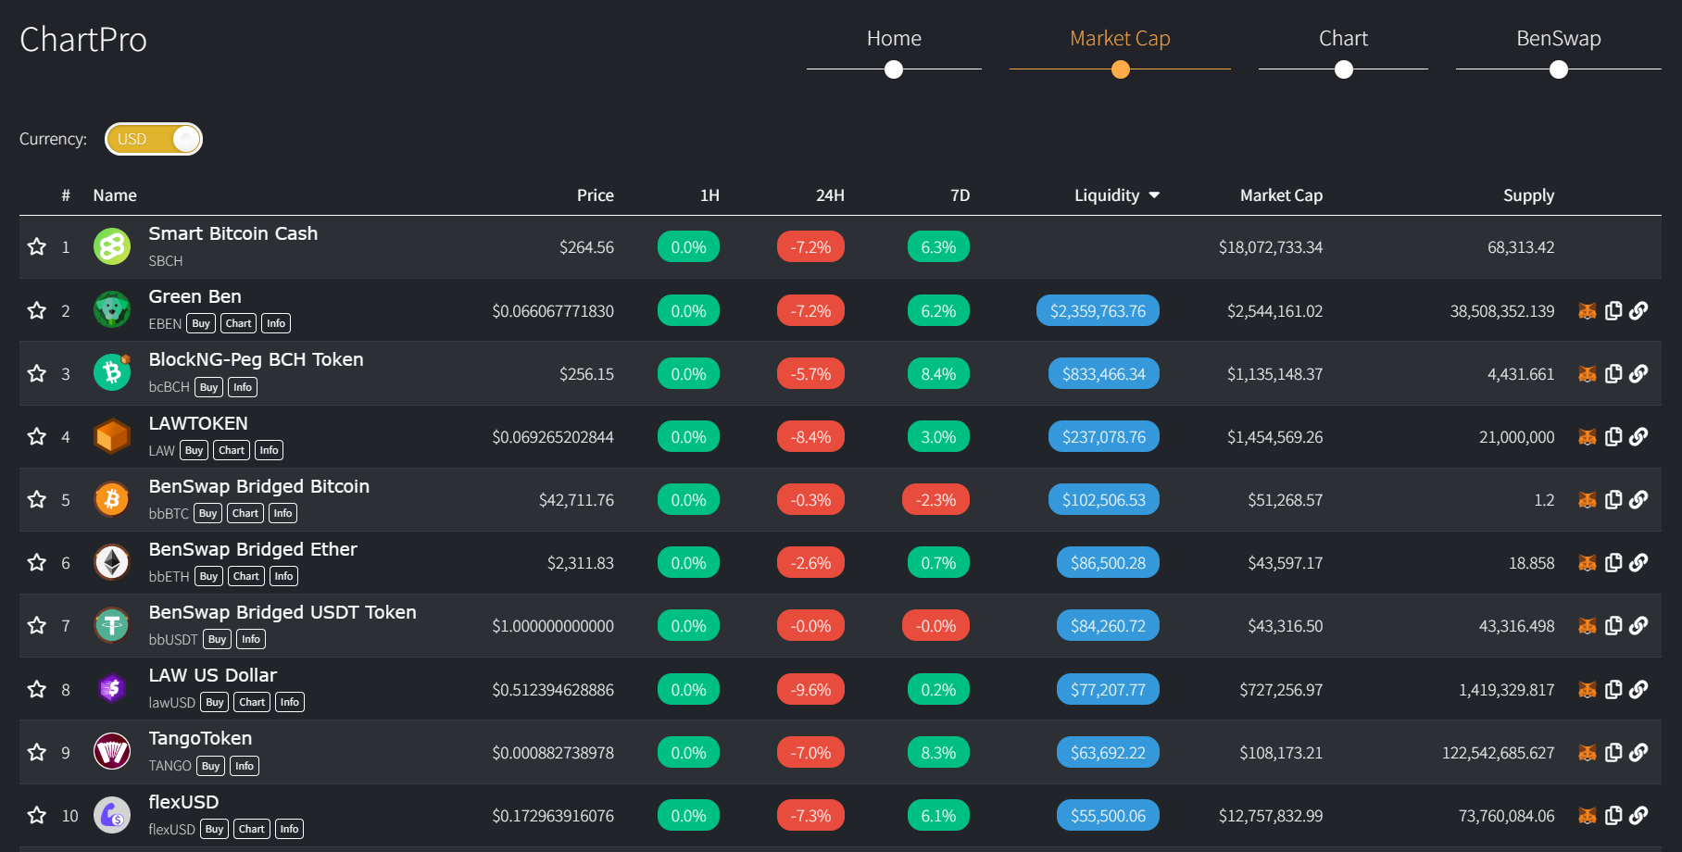
Task: Open chain link icon for BlockNG-Peg BCH Token
Action: tap(1638, 374)
